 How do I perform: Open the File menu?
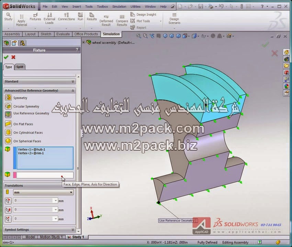point(45,7)
